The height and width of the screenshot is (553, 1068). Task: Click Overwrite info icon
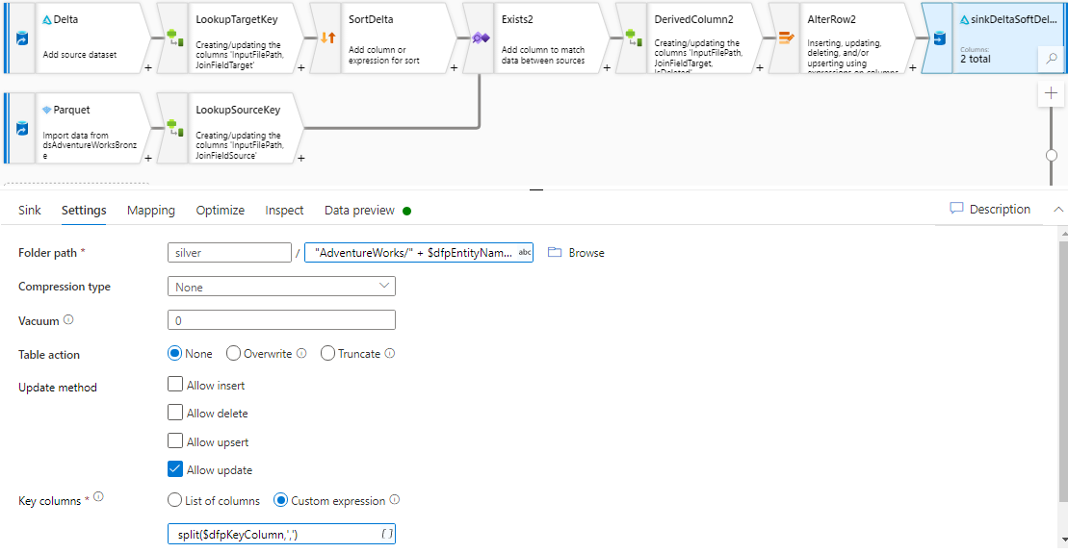pos(301,353)
